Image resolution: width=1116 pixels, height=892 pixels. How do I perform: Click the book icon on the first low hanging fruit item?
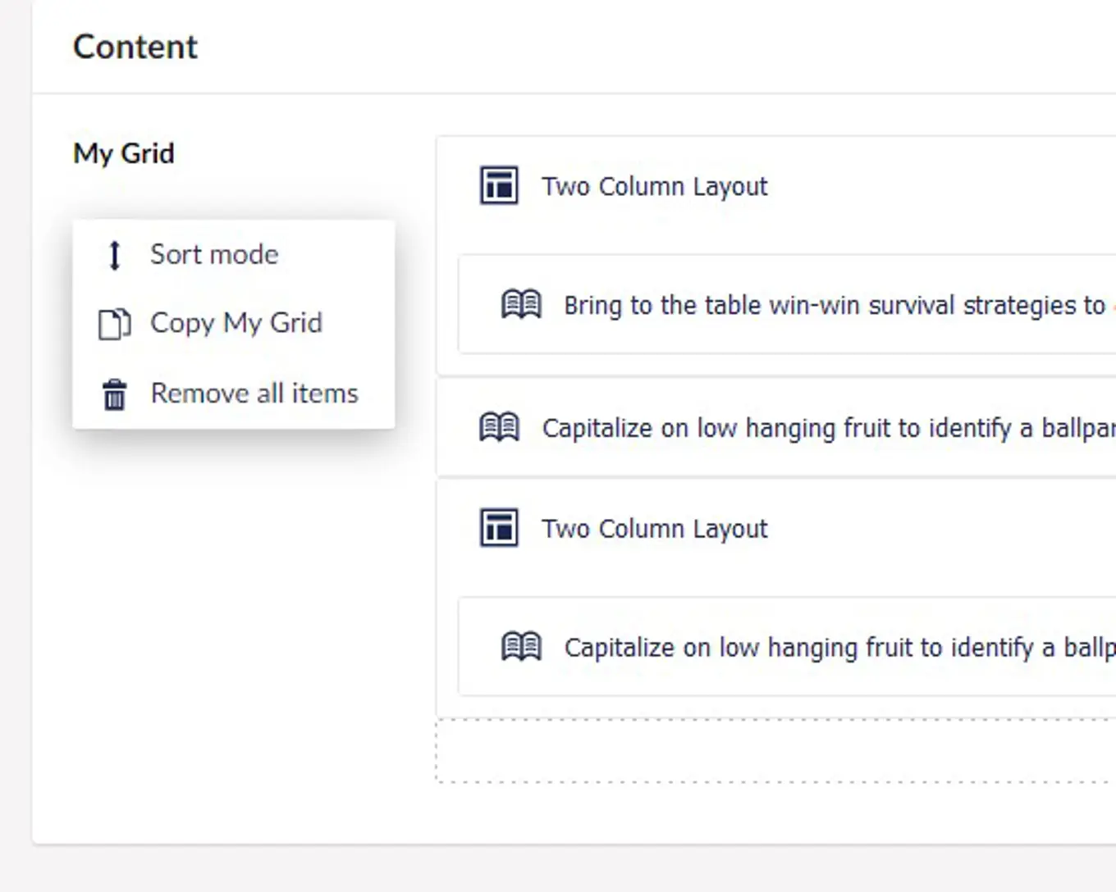coord(499,426)
